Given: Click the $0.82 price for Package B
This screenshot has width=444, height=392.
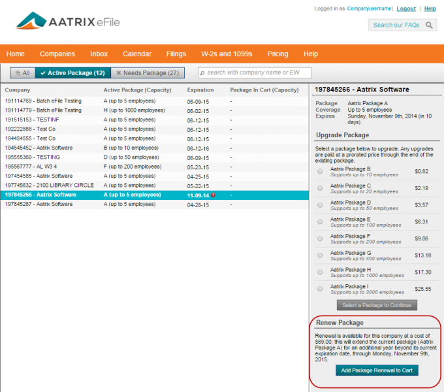Looking at the screenshot, I should coord(421,171).
